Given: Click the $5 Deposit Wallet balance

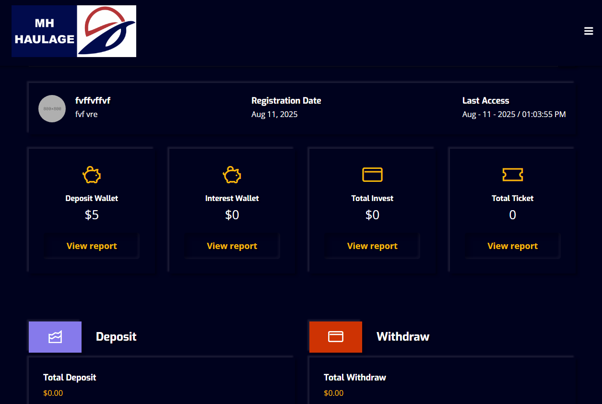Looking at the screenshot, I should click(x=92, y=215).
